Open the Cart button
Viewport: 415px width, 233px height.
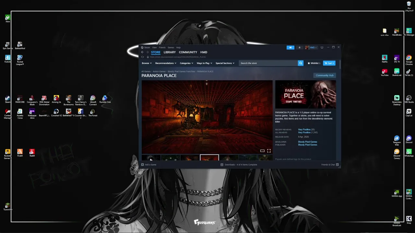329,63
